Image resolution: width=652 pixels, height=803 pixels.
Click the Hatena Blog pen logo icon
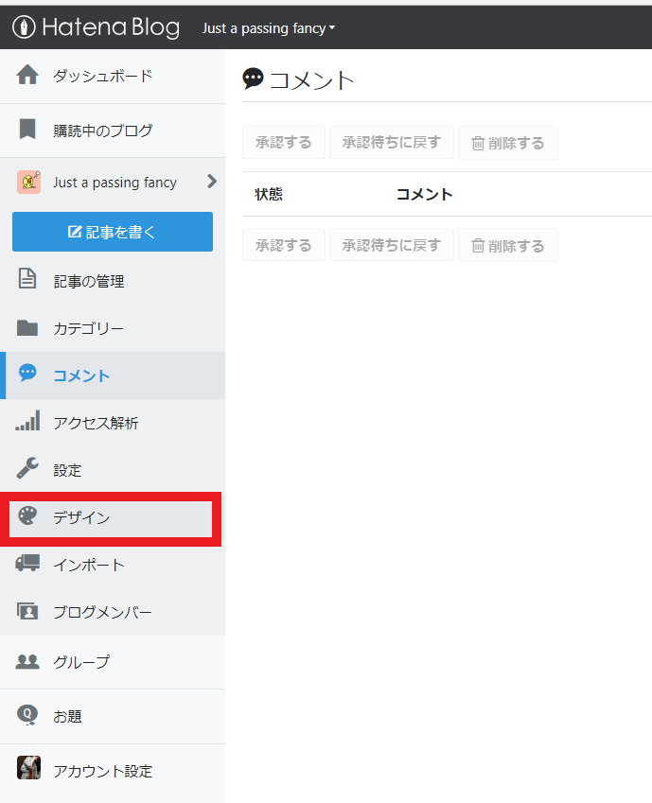point(24,27)
